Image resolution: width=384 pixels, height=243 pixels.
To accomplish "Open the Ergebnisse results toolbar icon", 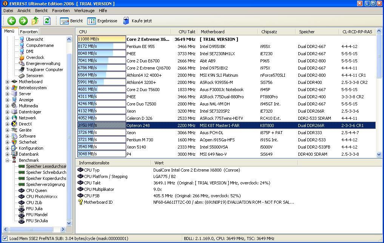I will point(92,21).
